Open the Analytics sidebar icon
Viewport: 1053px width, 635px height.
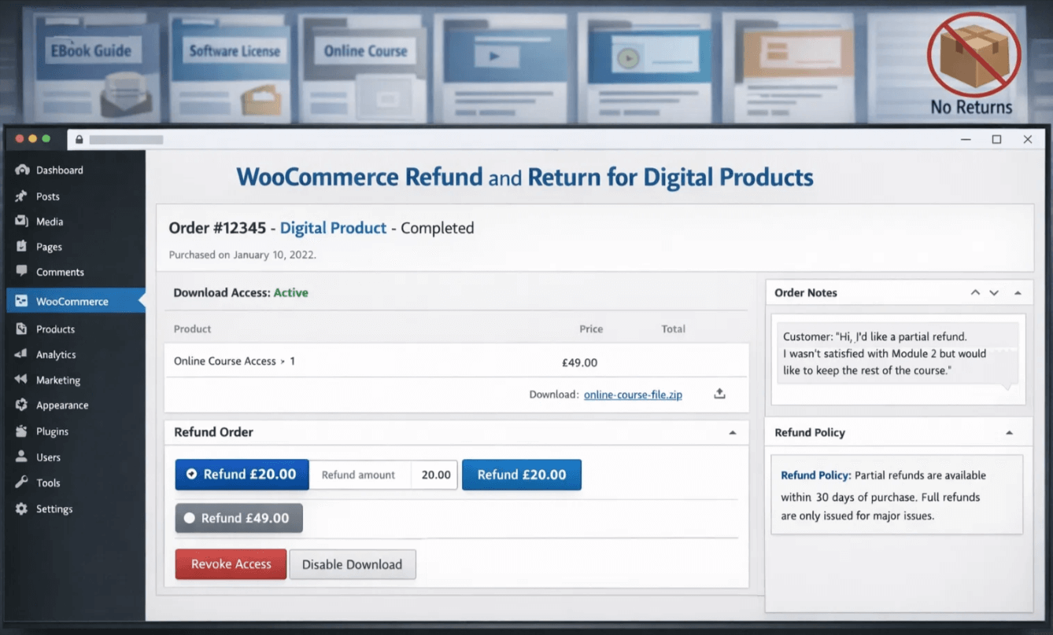coord(20,354)
